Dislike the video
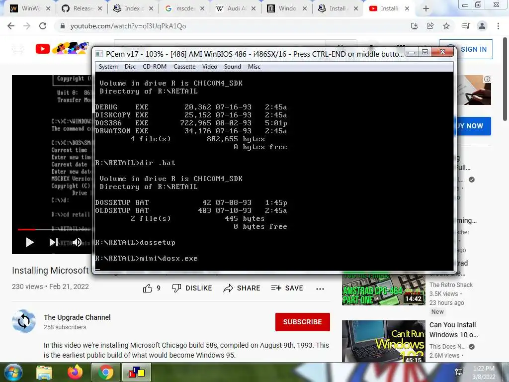This screenshot has height=382, width=509. tap(192, 288)
